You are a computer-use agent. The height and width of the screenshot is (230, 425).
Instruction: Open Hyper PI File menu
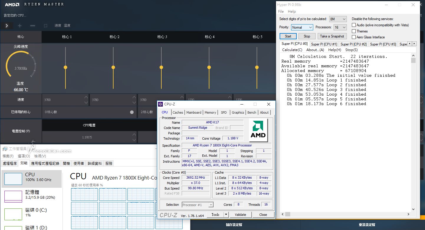(281, 11)
